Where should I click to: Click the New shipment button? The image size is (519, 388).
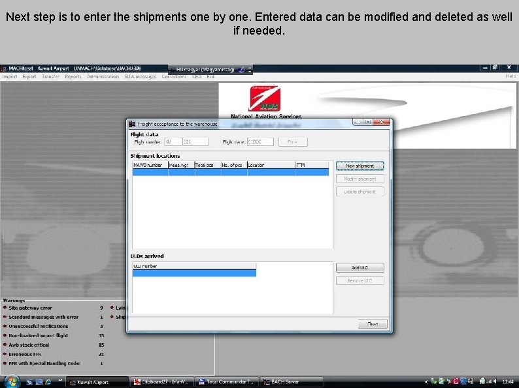pyautogui.click(x=360, y=166)
